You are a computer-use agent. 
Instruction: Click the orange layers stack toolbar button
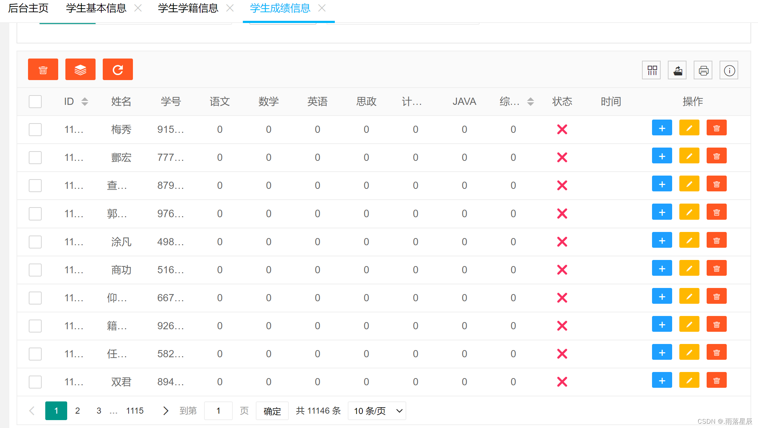pyautogui.click(x=80, y=70)
